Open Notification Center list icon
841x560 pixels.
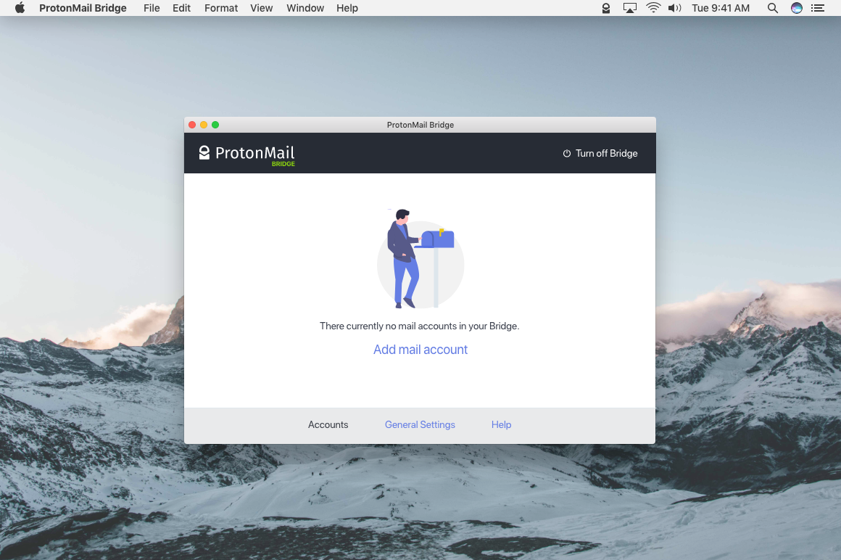(x=817, y=8)
